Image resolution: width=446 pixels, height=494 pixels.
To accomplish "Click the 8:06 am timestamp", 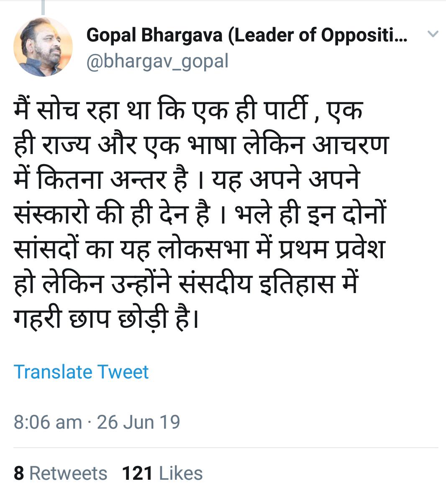I will click(x=48, y=422).
